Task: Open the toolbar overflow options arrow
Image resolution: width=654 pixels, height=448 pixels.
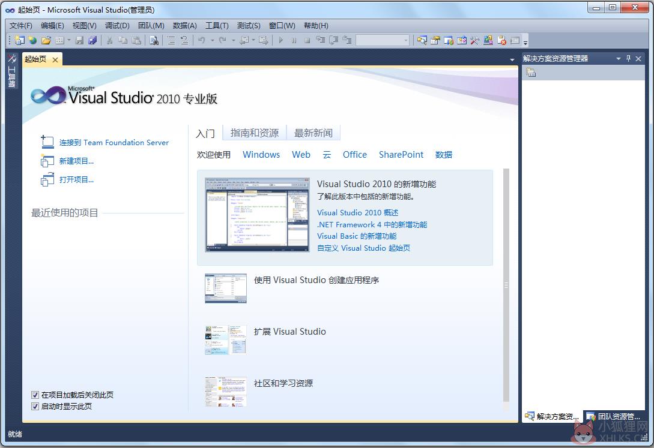Action: coord(525,42)
